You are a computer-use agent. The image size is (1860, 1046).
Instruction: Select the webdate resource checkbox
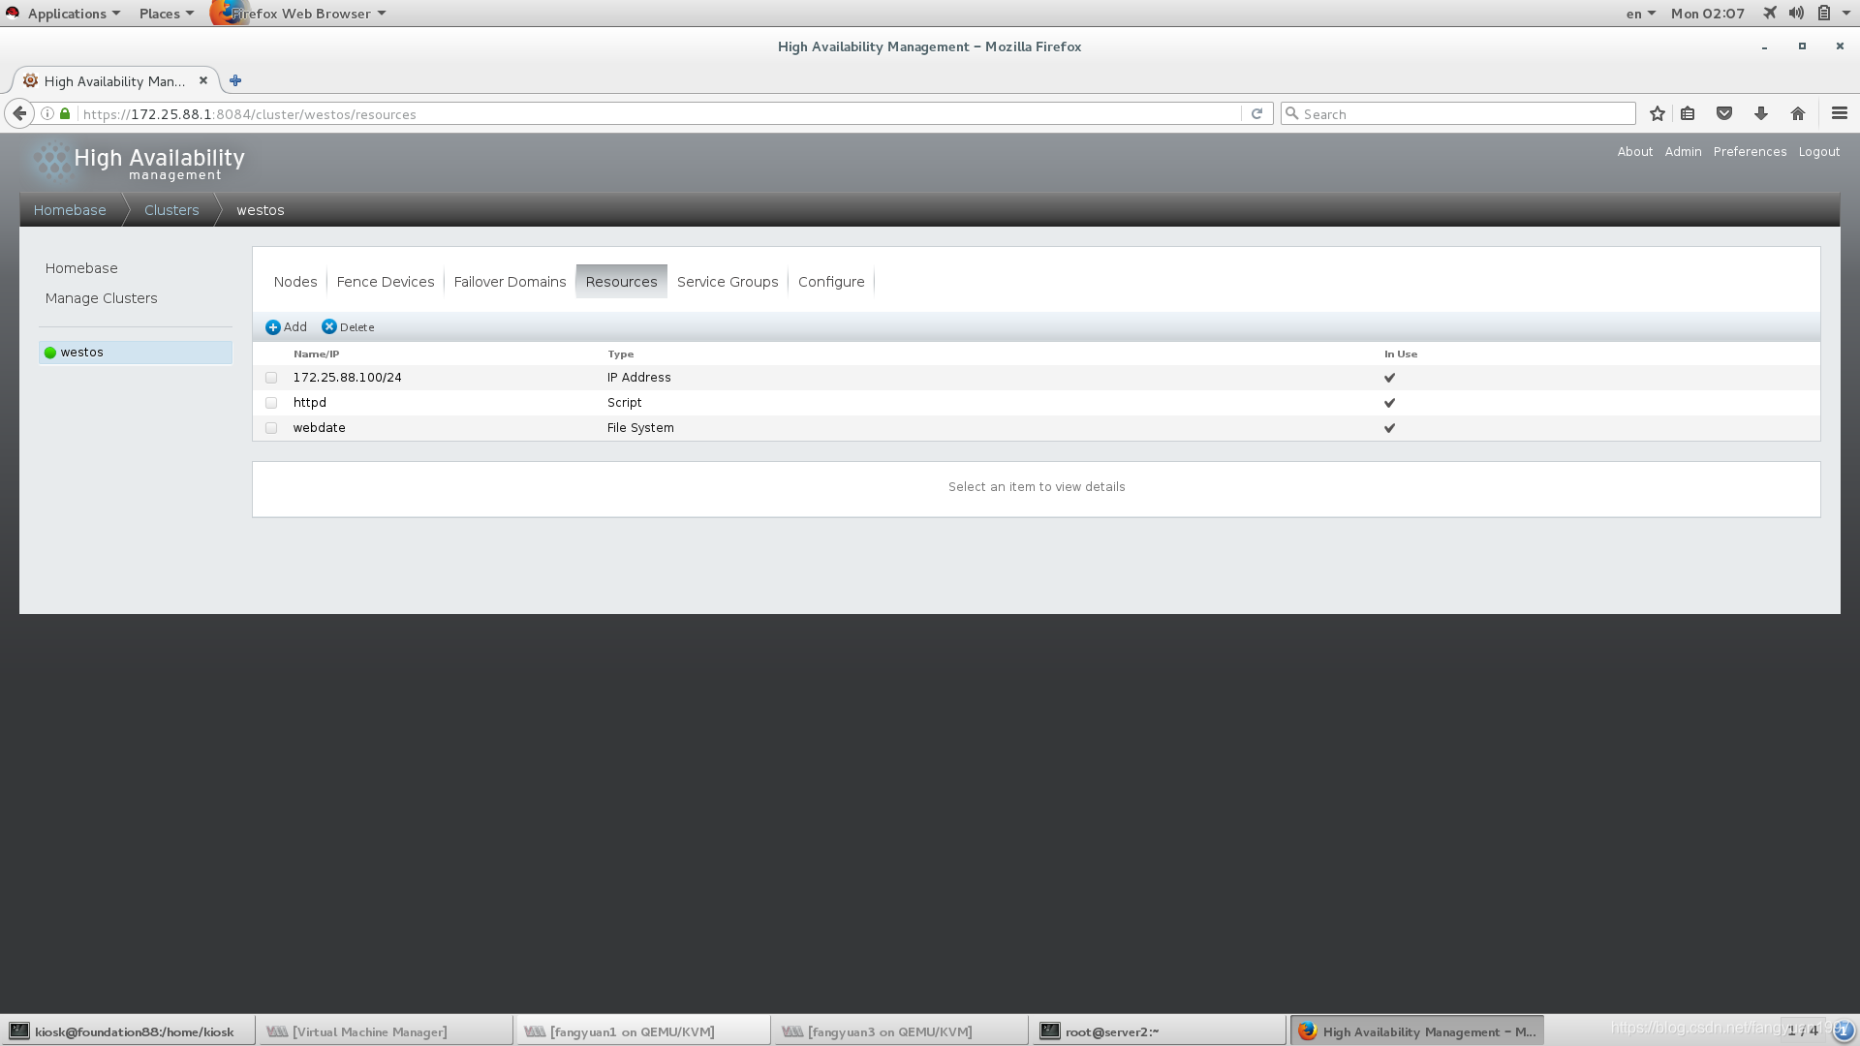[x=271, y=428]
